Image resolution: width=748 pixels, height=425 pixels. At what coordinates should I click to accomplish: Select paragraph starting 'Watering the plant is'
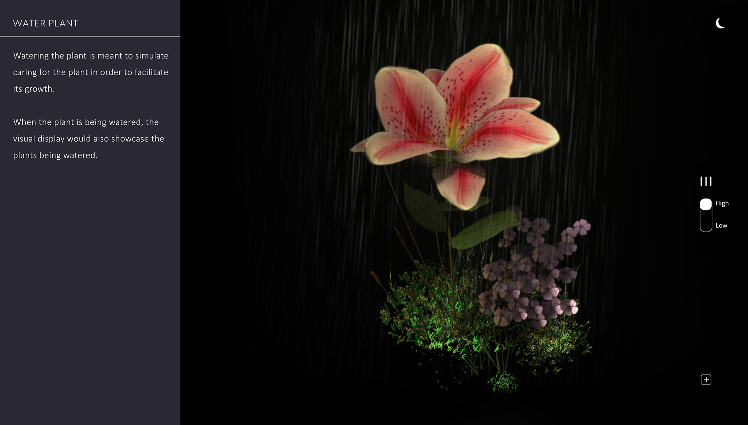click(x=91, y=72)
